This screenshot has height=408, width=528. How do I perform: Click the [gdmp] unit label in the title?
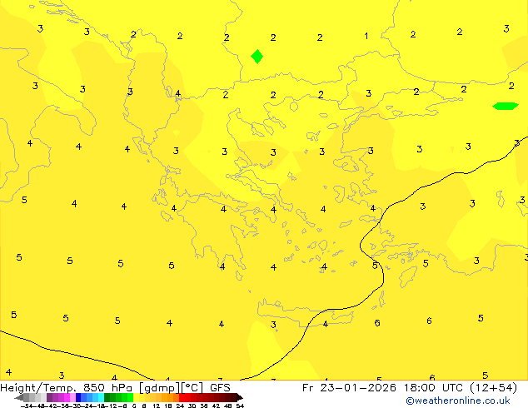160,388
